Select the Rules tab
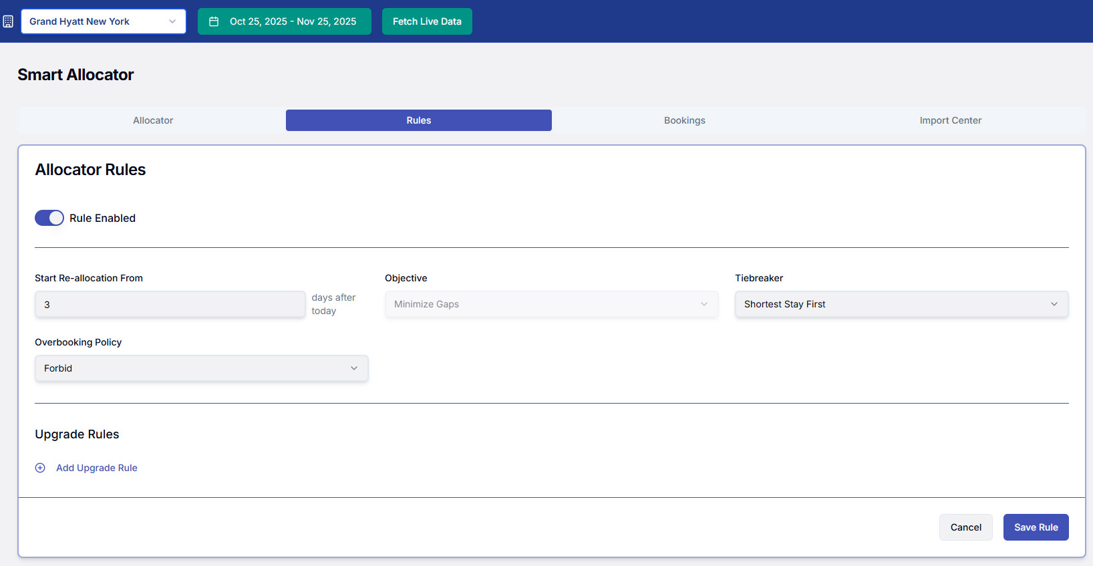The height and width of the screenshot is (566, 1093). coord(418,120)
